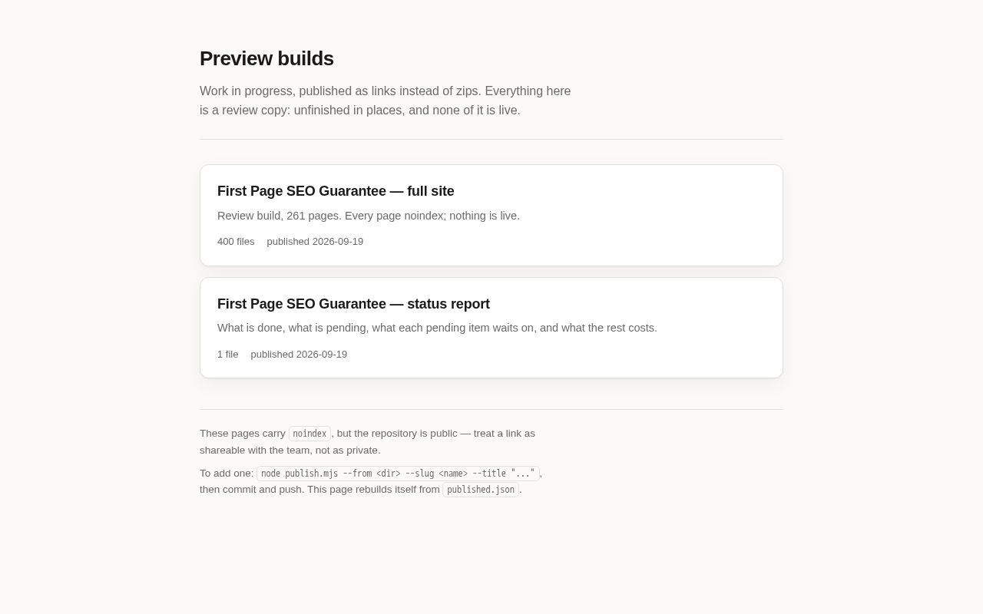Click the 400 files label
Image resolution: width=983 pixels, height=614 pixels.
click(x=236, y=242)
